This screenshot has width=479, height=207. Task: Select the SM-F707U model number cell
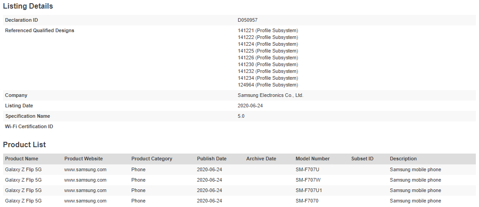pos(307,169)
